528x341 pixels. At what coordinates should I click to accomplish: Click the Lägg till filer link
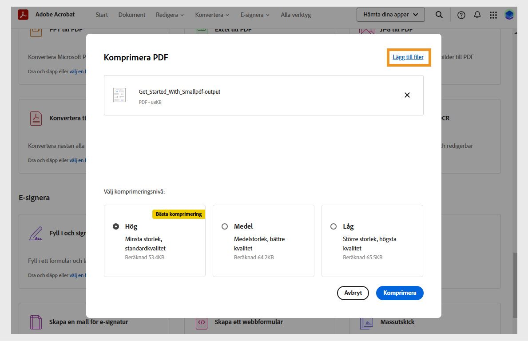[408, 57]
